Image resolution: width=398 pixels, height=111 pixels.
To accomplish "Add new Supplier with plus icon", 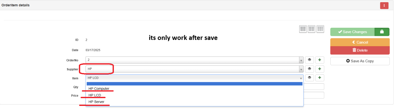I will [319, 69].
